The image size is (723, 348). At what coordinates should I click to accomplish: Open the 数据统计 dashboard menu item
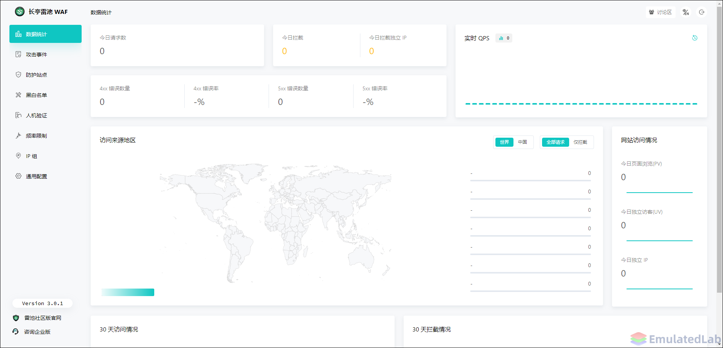[x=46, y=34]
